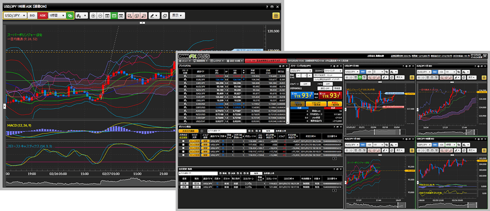
Task: Click クイック決済 for the 118.000 position
Action: point(194,141)
